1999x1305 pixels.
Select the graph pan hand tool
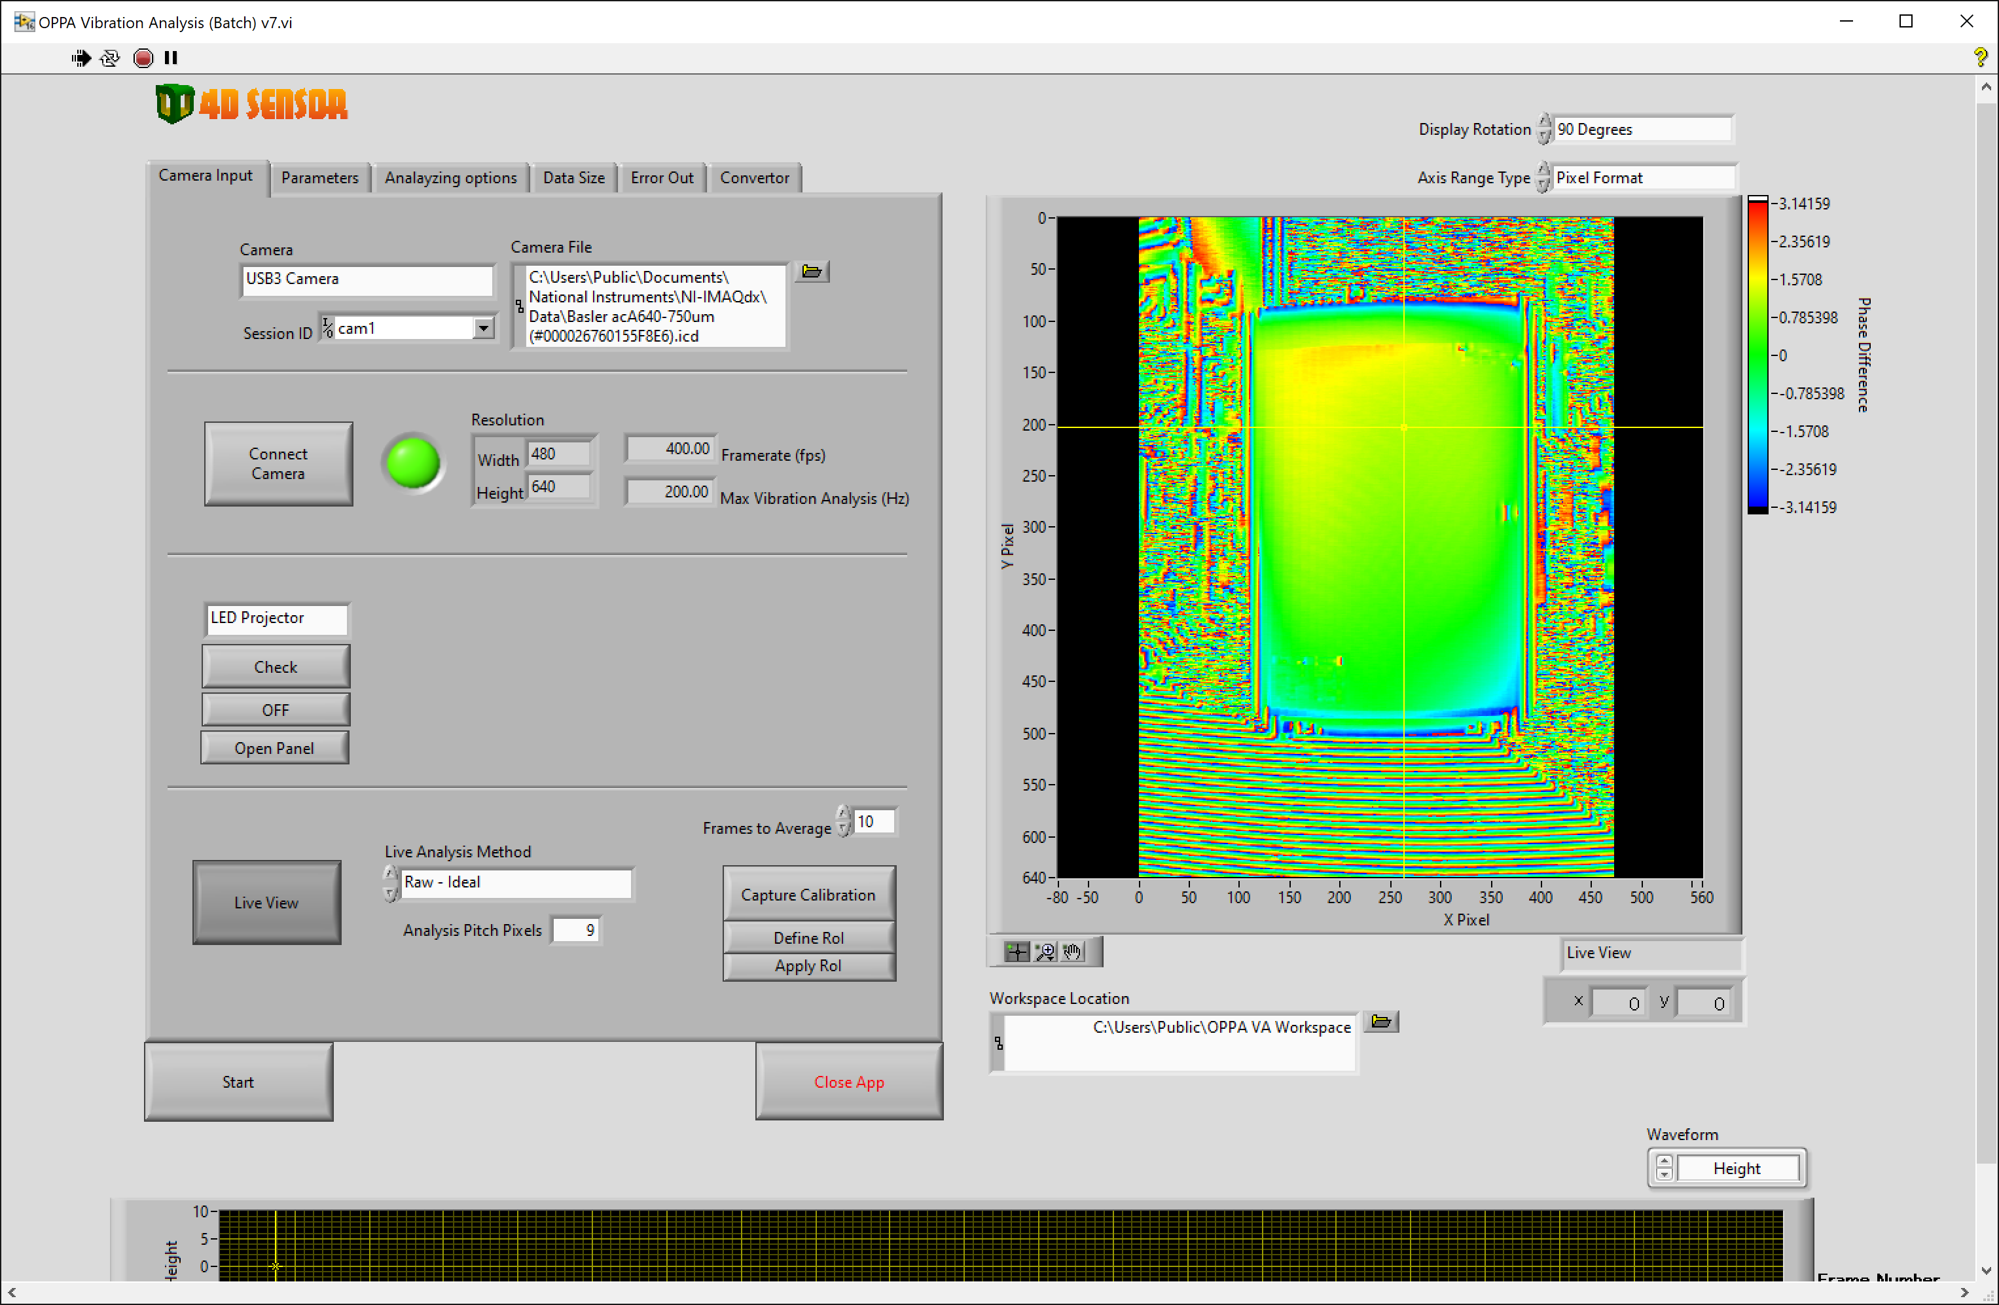coord(1073,952)
